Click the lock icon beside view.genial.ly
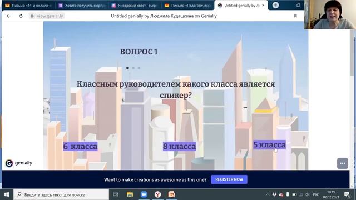 [32, 16]
